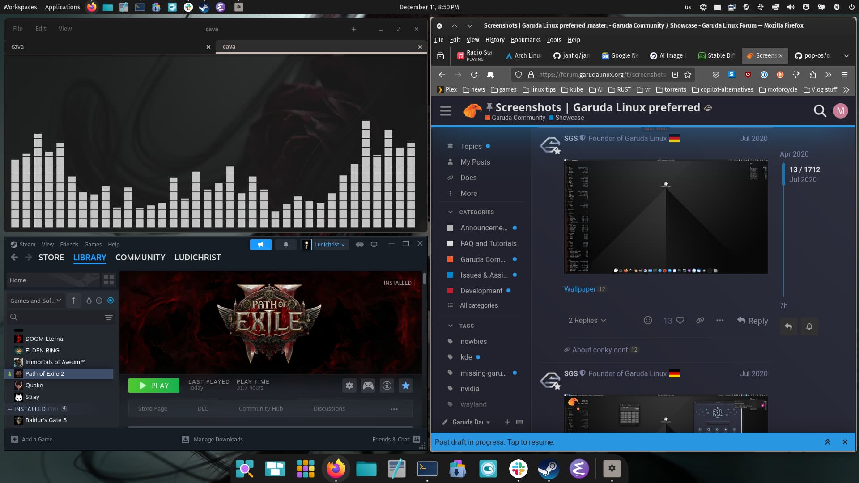Open SGS desktop screenshot thumbnail
Image resolution: width=859 pixels, height=483 pixels.
[x=666, y=216]
